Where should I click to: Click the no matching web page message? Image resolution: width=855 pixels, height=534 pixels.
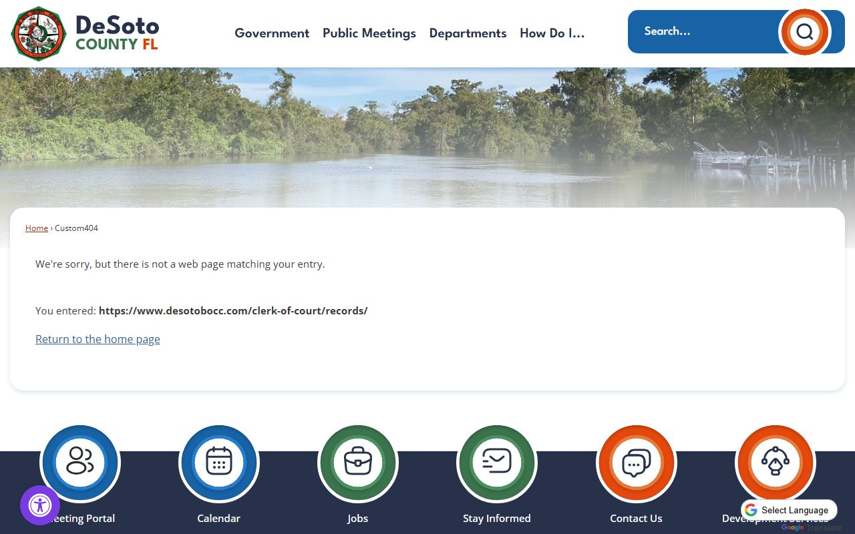(180, 264)
